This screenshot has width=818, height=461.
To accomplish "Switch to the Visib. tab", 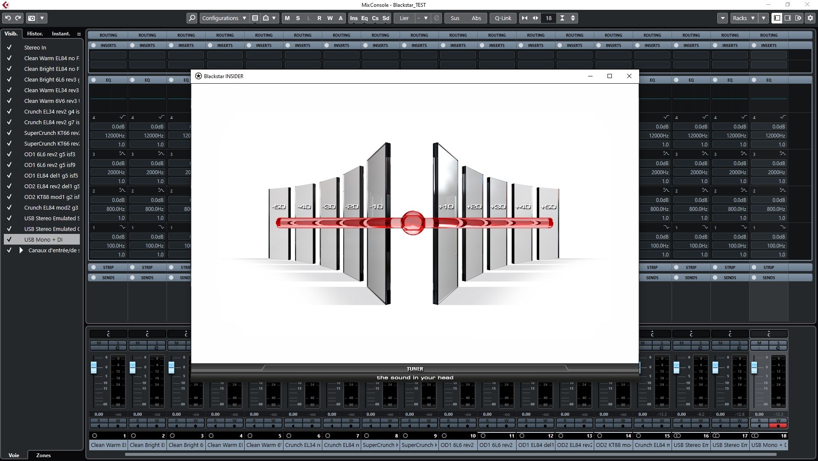I will (11, 34).
